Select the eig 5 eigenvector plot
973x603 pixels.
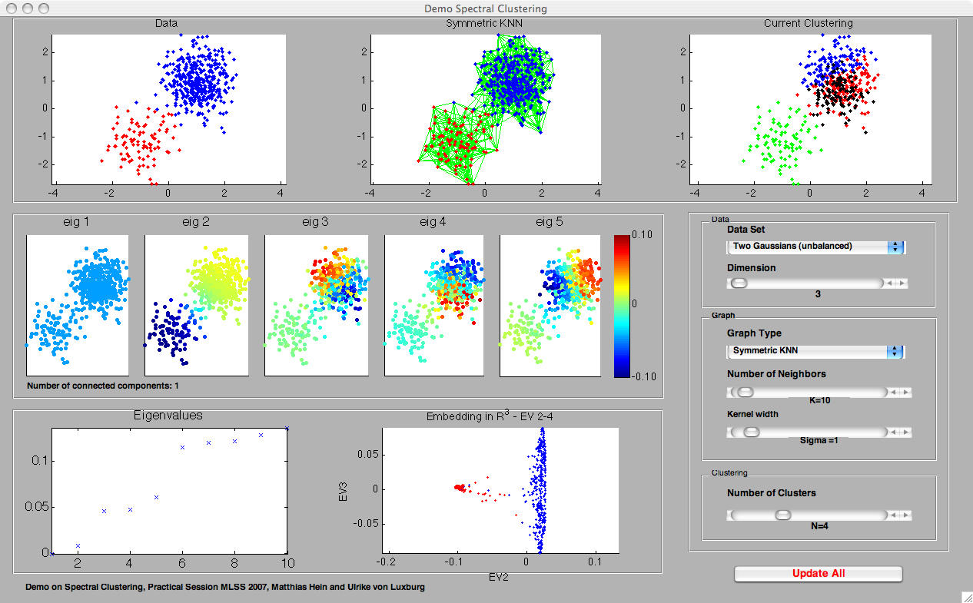tap(550, 305)
